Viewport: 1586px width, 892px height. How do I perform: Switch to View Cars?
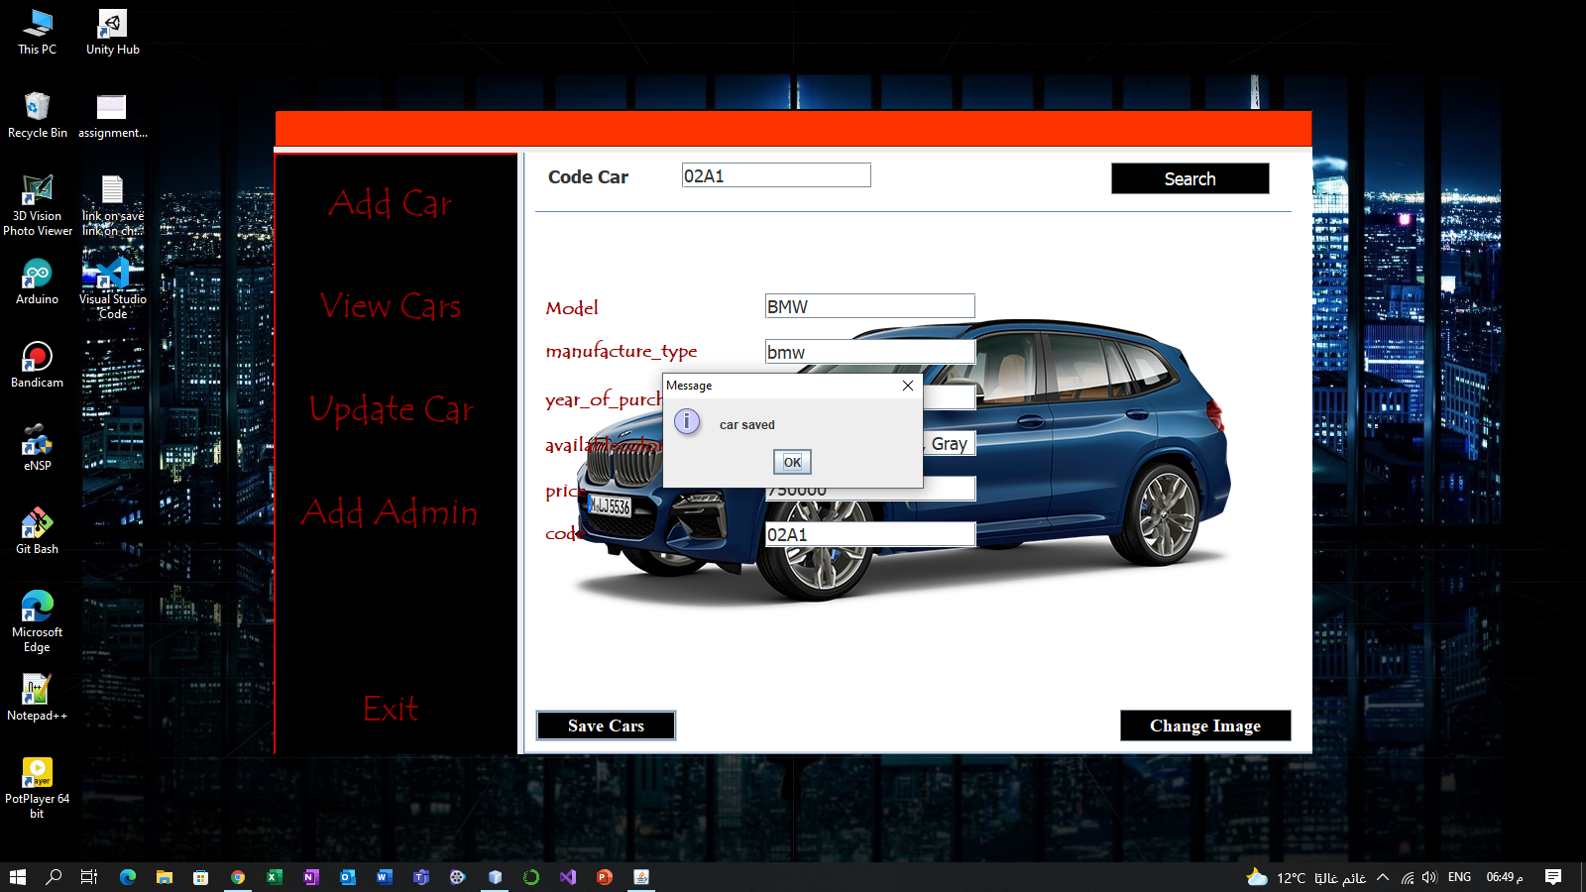pos(391,306)
